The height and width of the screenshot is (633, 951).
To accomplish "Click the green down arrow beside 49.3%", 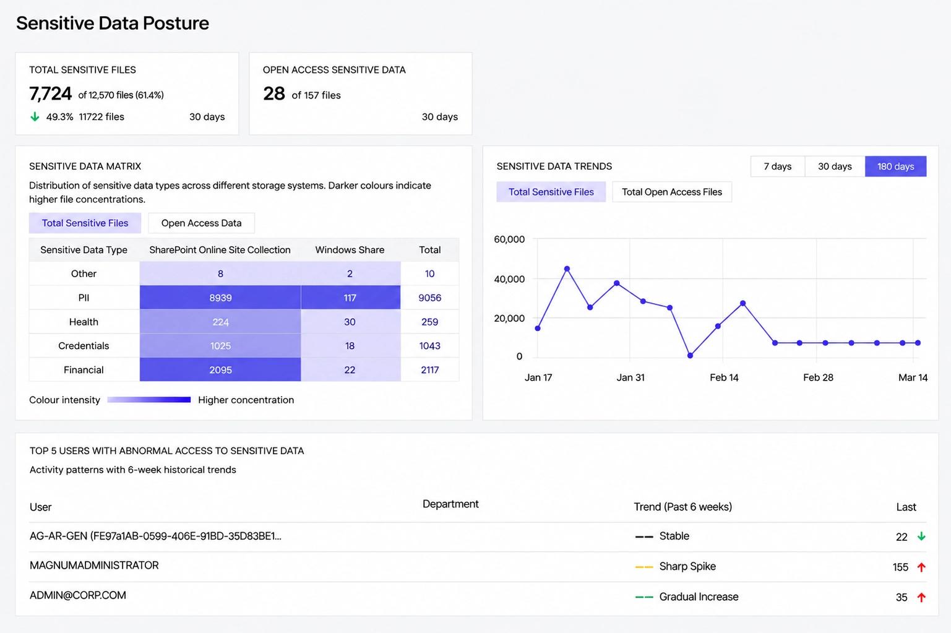I will [x=35, y=116].
